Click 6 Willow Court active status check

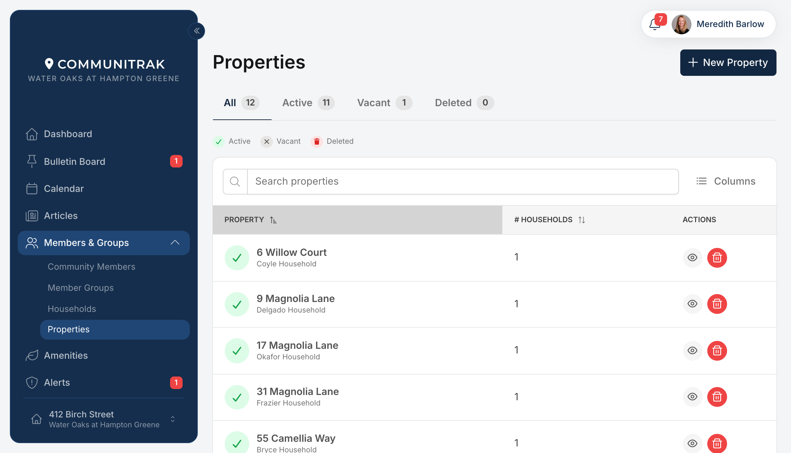237,258
